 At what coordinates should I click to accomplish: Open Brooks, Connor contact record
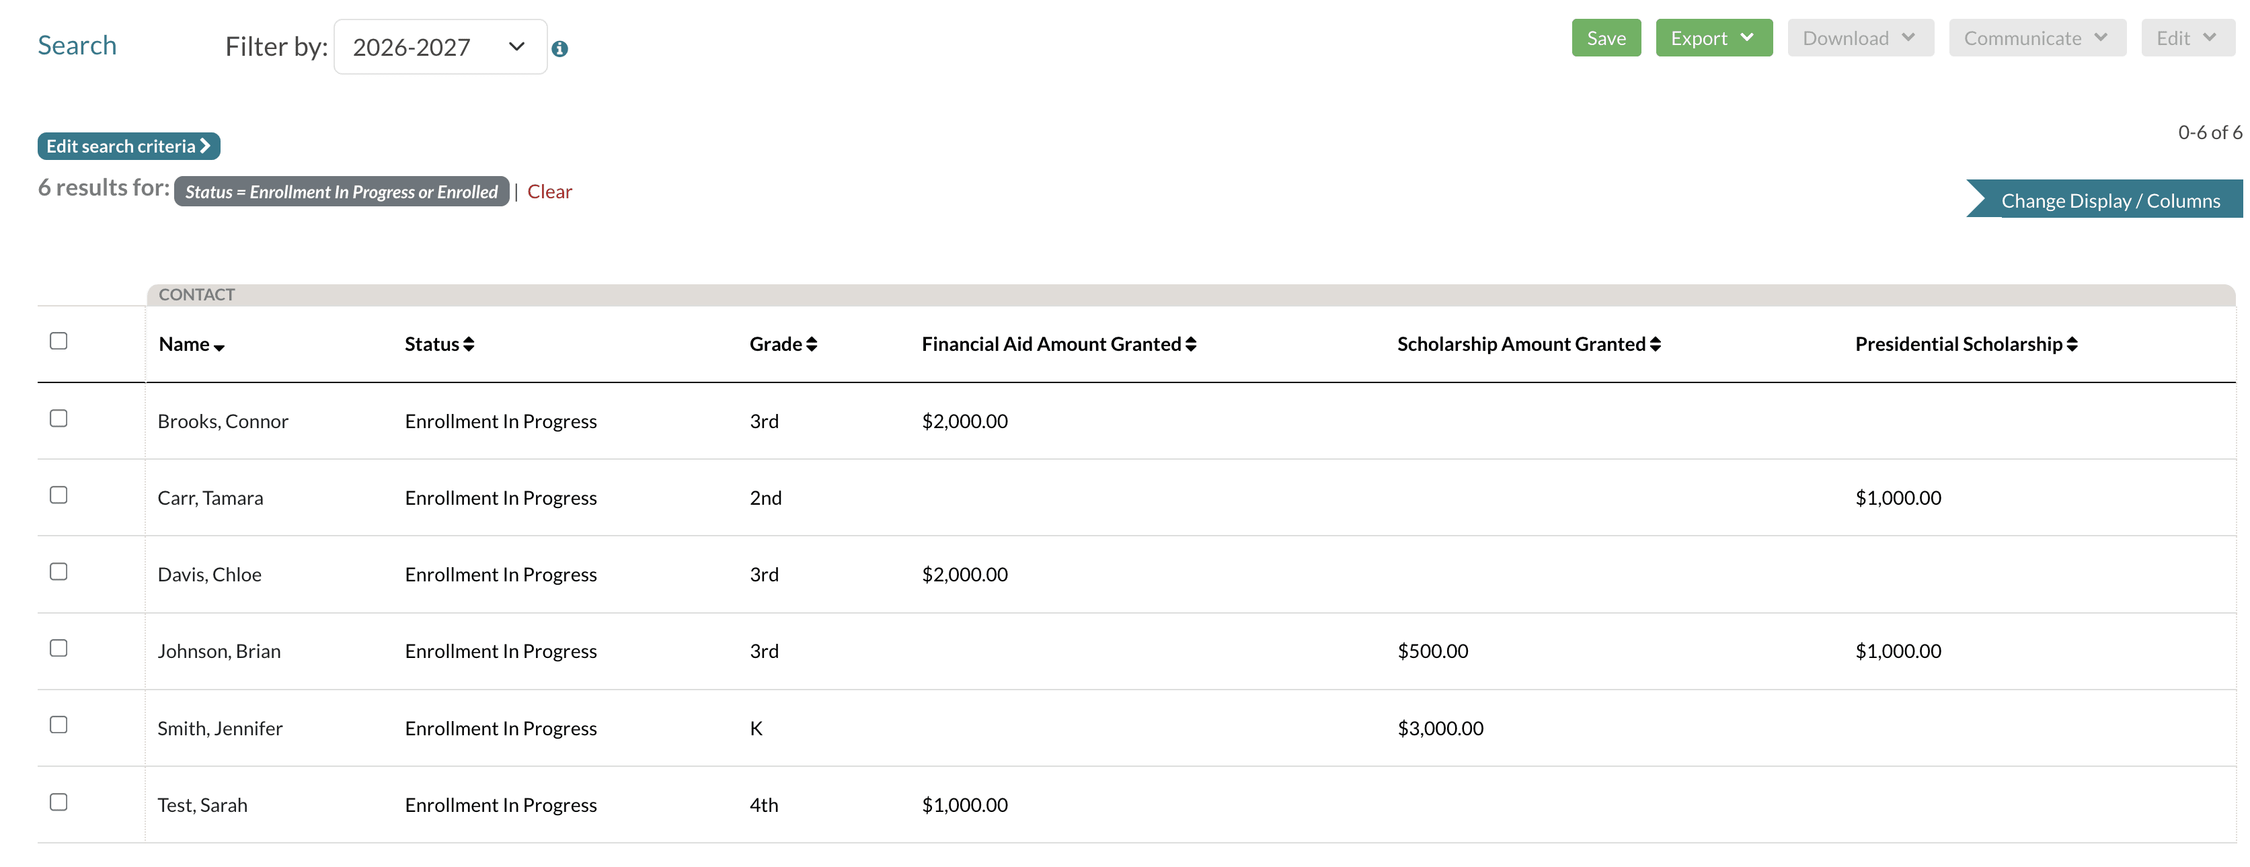[x=223, y=421]
